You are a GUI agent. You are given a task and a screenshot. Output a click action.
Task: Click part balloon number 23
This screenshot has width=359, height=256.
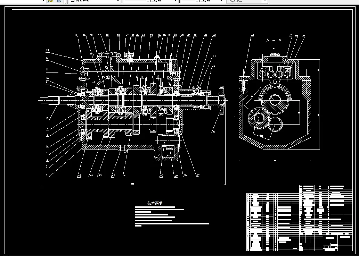[143, 35]
